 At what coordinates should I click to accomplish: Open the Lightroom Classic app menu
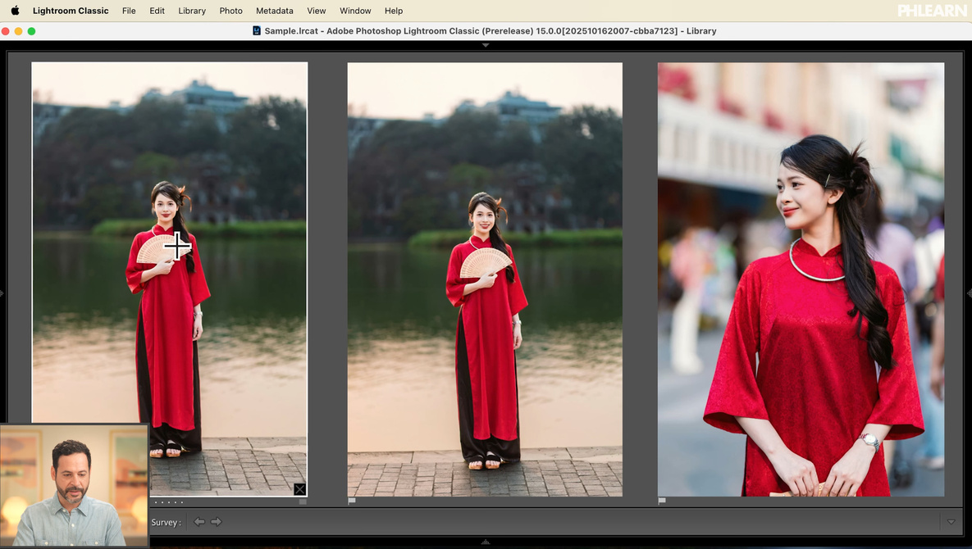pos(71,11)
